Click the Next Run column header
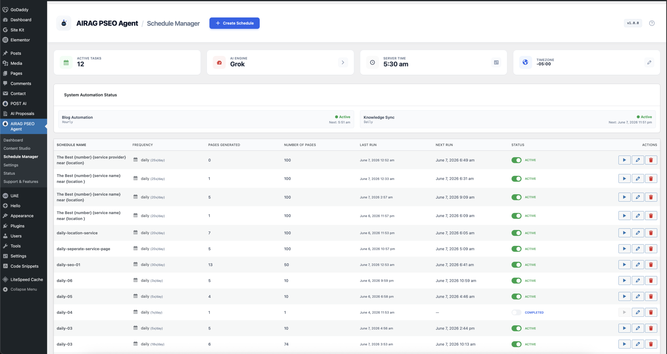The height and width of the screenshot is (354, 667). [x=444, y=145]
